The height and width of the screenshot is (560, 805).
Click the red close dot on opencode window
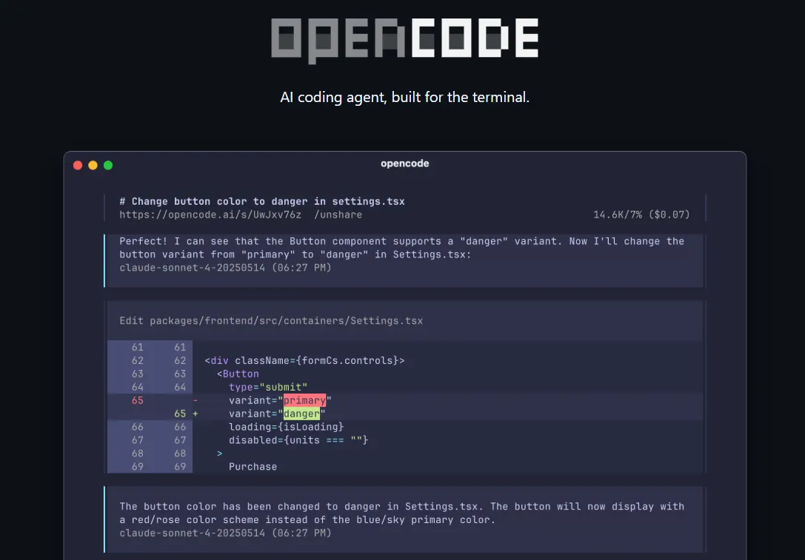tap(78, 165)
